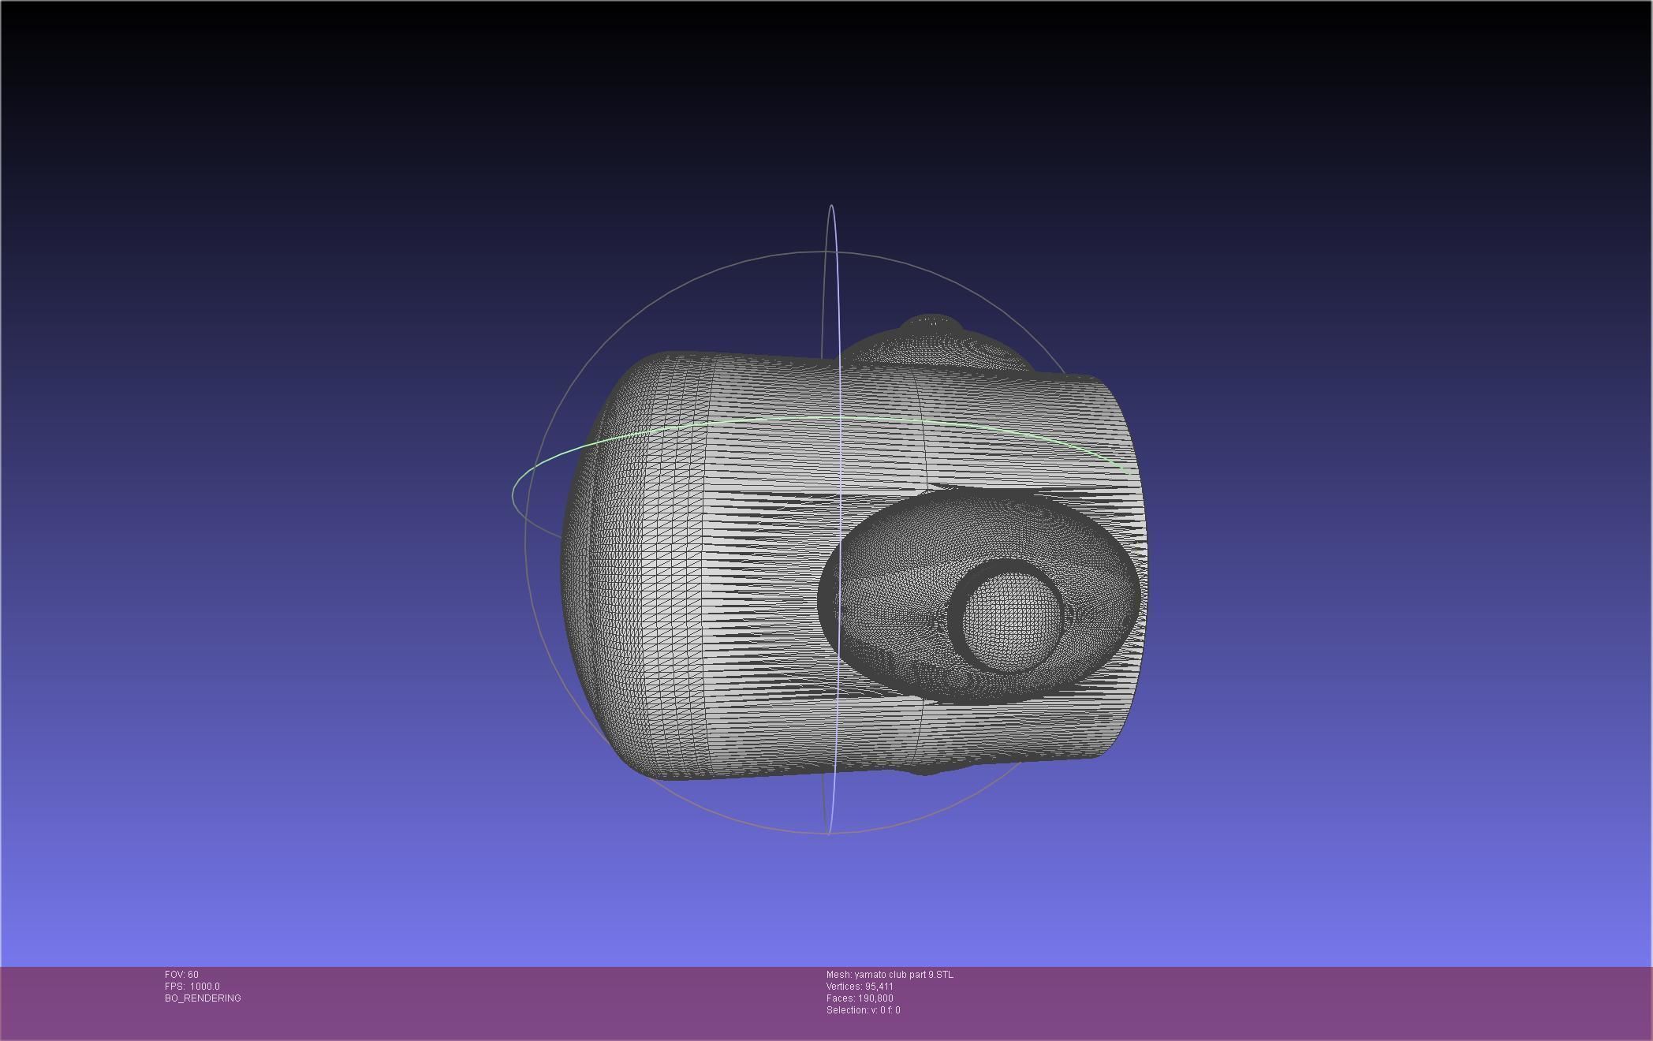The image size is (1653, 1041).
Task: Click the BO_RENDERING label
Action: pyautogui.click(x=203, y=998)
